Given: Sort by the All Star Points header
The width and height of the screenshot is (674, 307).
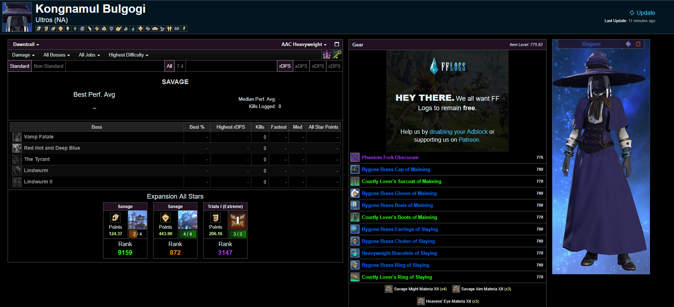Looking at the screenshot, I should [x=323, y=127].
